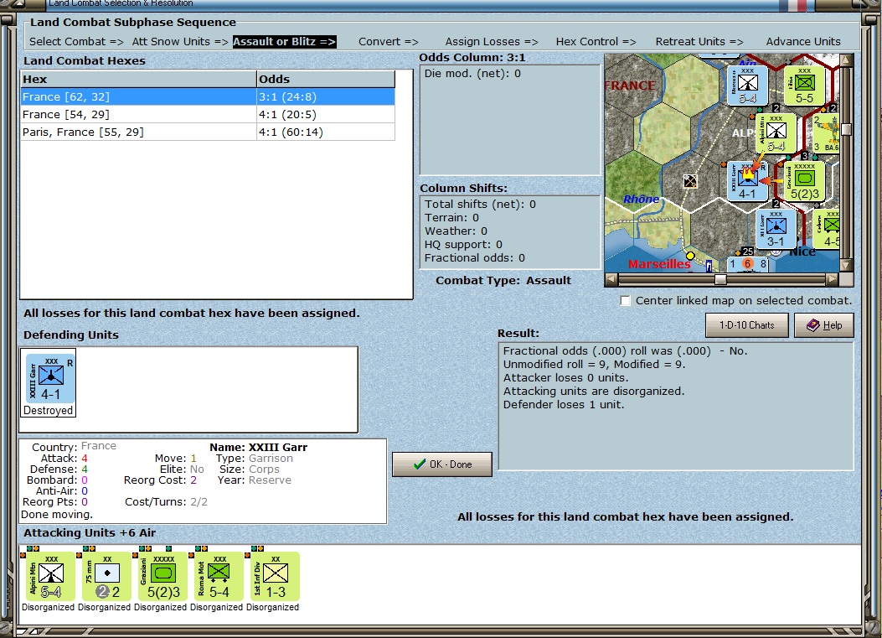Enable Center linked map on selected combat
Image resolution: width=882 pixels, height=638 pixels.
pyautogui.click(x=625, y=301)
